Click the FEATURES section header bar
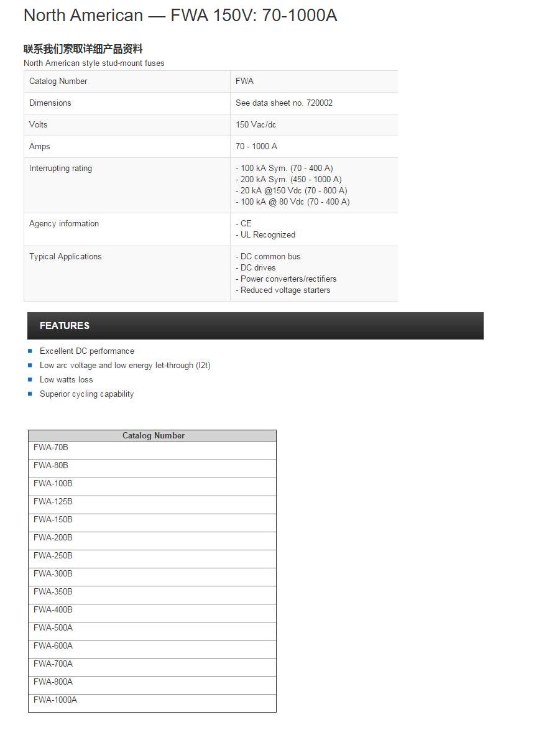 coord(255,326)
